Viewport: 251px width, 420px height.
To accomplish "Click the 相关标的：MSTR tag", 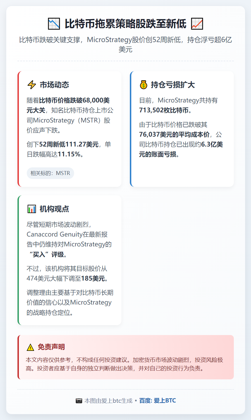I will [50, 173].
